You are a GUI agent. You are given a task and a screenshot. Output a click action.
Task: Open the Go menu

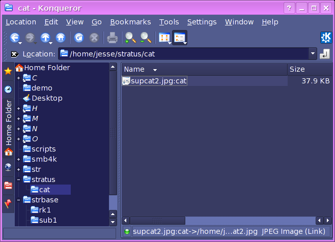tap(97, 22)
